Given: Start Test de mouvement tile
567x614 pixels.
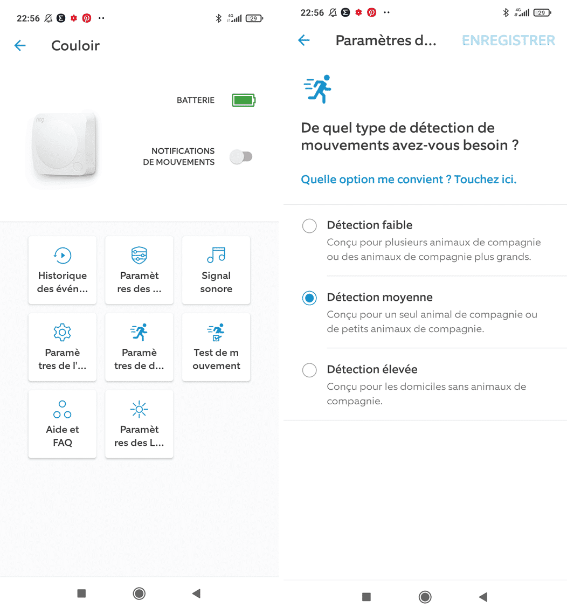Looking at the screenshot, I should 216,347.
